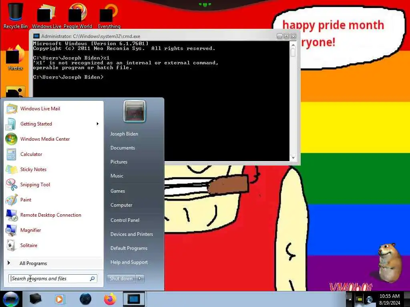The height and width of the screenshot is (307, 410).
Task: Click the cmd scrollbar up arrow
Action: click(293, 45)
